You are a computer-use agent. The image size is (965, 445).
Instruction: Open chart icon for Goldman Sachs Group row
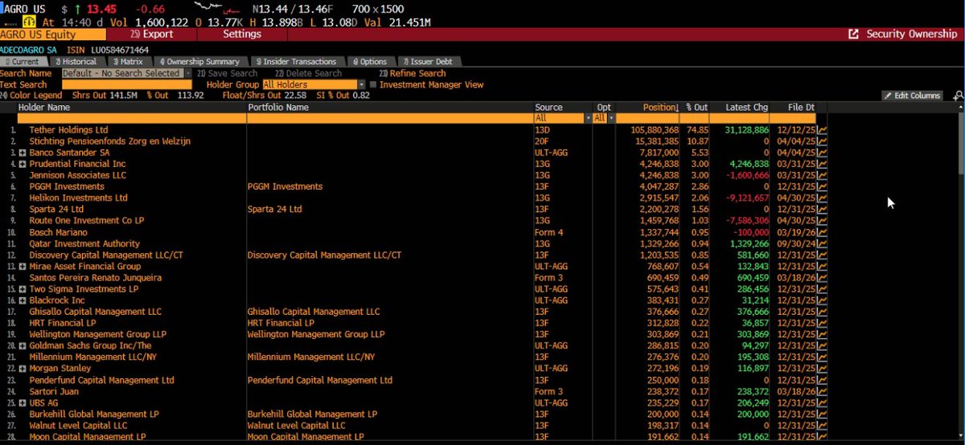click(x=823, y=346)
